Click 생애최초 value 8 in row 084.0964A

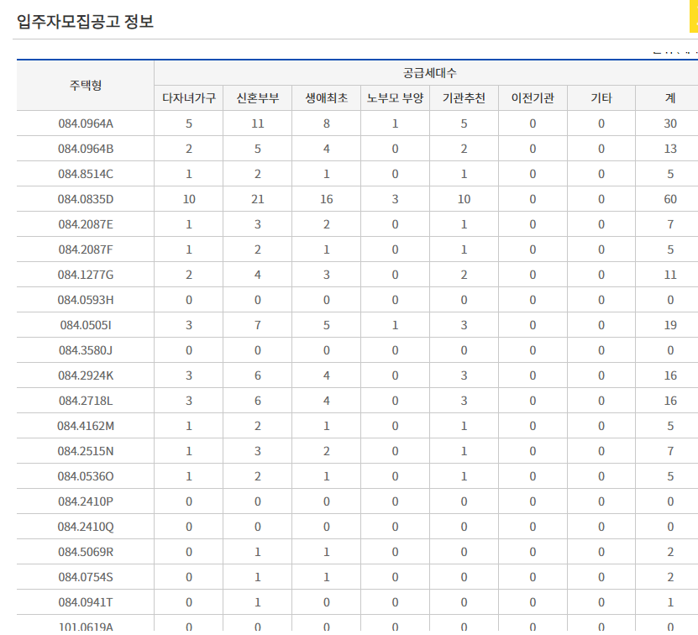click(x=326, y=123)
